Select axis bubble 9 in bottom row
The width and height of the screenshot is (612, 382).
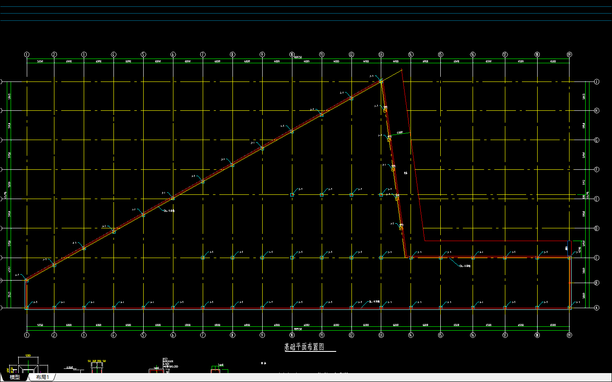click(x=262, y=335)
